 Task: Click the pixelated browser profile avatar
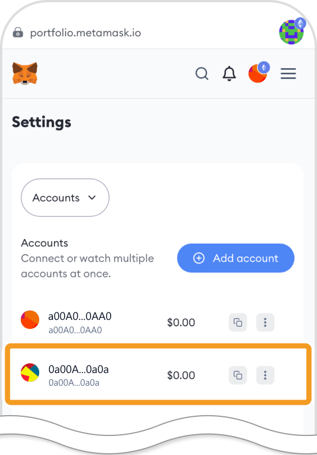[x=292, y=32]
